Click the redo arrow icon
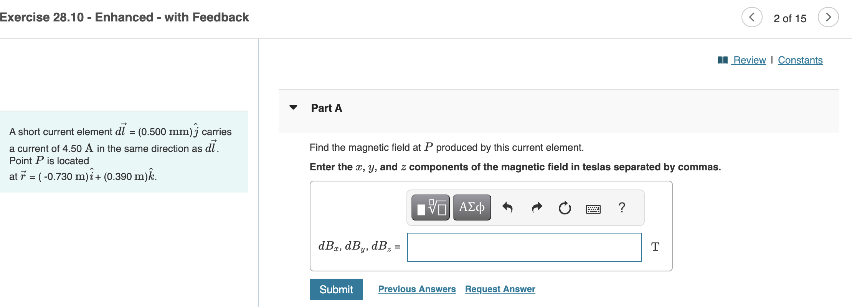 point(537,207)
